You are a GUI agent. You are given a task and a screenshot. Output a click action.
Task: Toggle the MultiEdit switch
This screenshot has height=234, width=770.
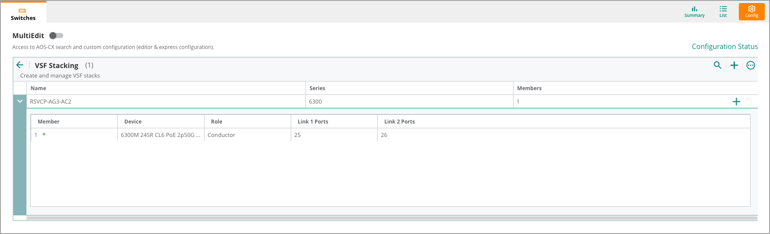click(56, 36)
